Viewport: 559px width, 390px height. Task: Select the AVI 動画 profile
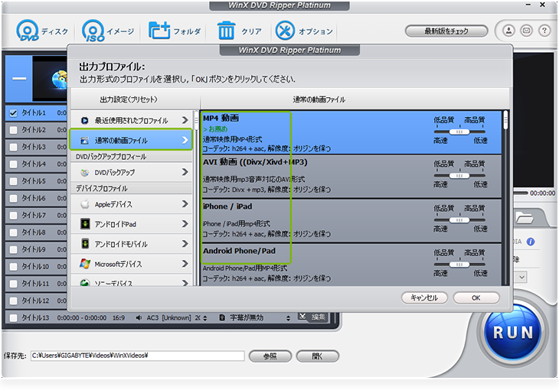point(351,177)
